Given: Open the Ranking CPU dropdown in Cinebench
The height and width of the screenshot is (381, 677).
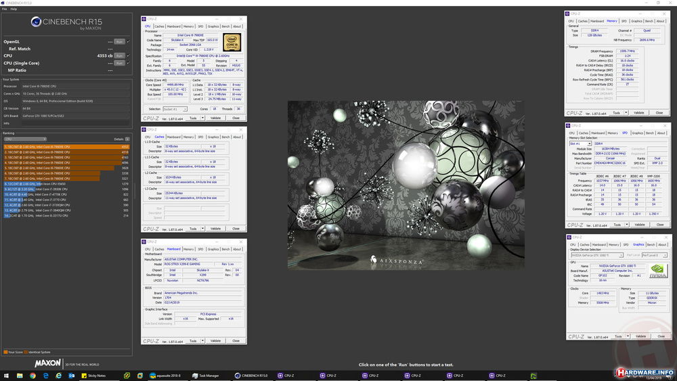Looking at the screenshot, I should [25, 139].
